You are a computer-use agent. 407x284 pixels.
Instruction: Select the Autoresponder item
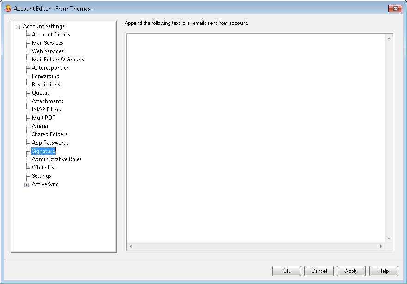coord(50,68)
